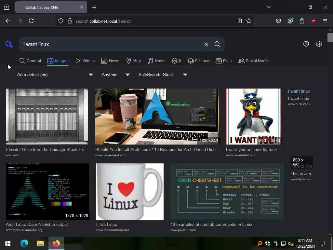Open I love Linux mug thumbnail
Screen dimensions: 333x250
(130, 191)
